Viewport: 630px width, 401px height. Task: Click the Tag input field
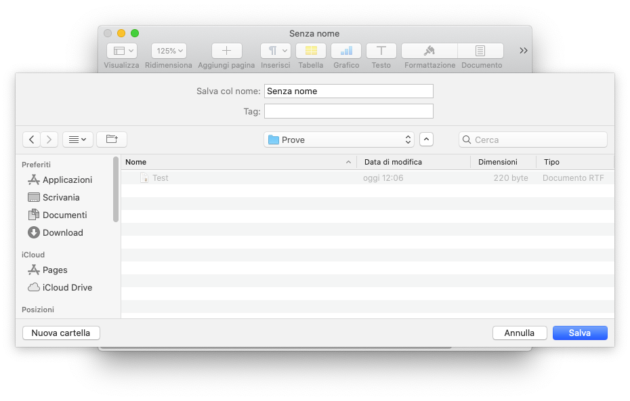(x=348, y=111)
